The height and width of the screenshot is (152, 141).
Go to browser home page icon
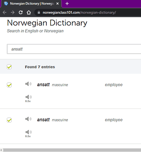pos(29,13)
